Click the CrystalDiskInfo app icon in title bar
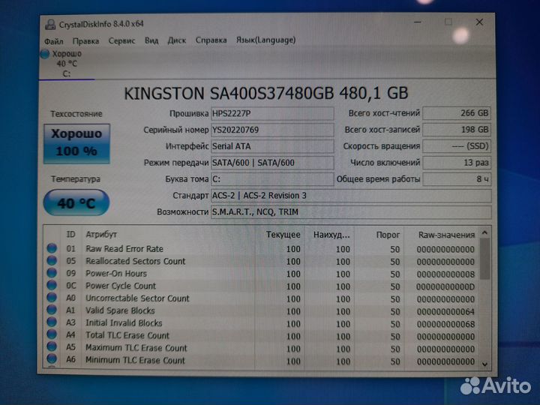540x405 pixels. (51, 24)
